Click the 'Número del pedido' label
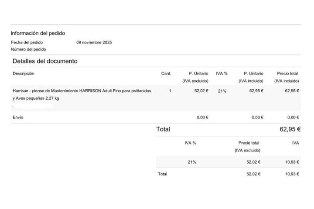314x209 pixels. [x=28, y=50]
